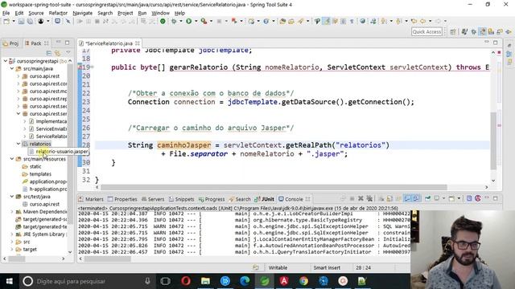This screenshot has height=289, width=515.
Task: Expand the Maven Dependencies node
Action: pos(12,212)
